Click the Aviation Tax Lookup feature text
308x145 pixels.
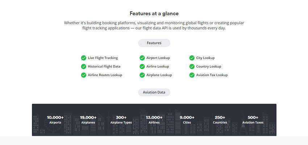212,75
